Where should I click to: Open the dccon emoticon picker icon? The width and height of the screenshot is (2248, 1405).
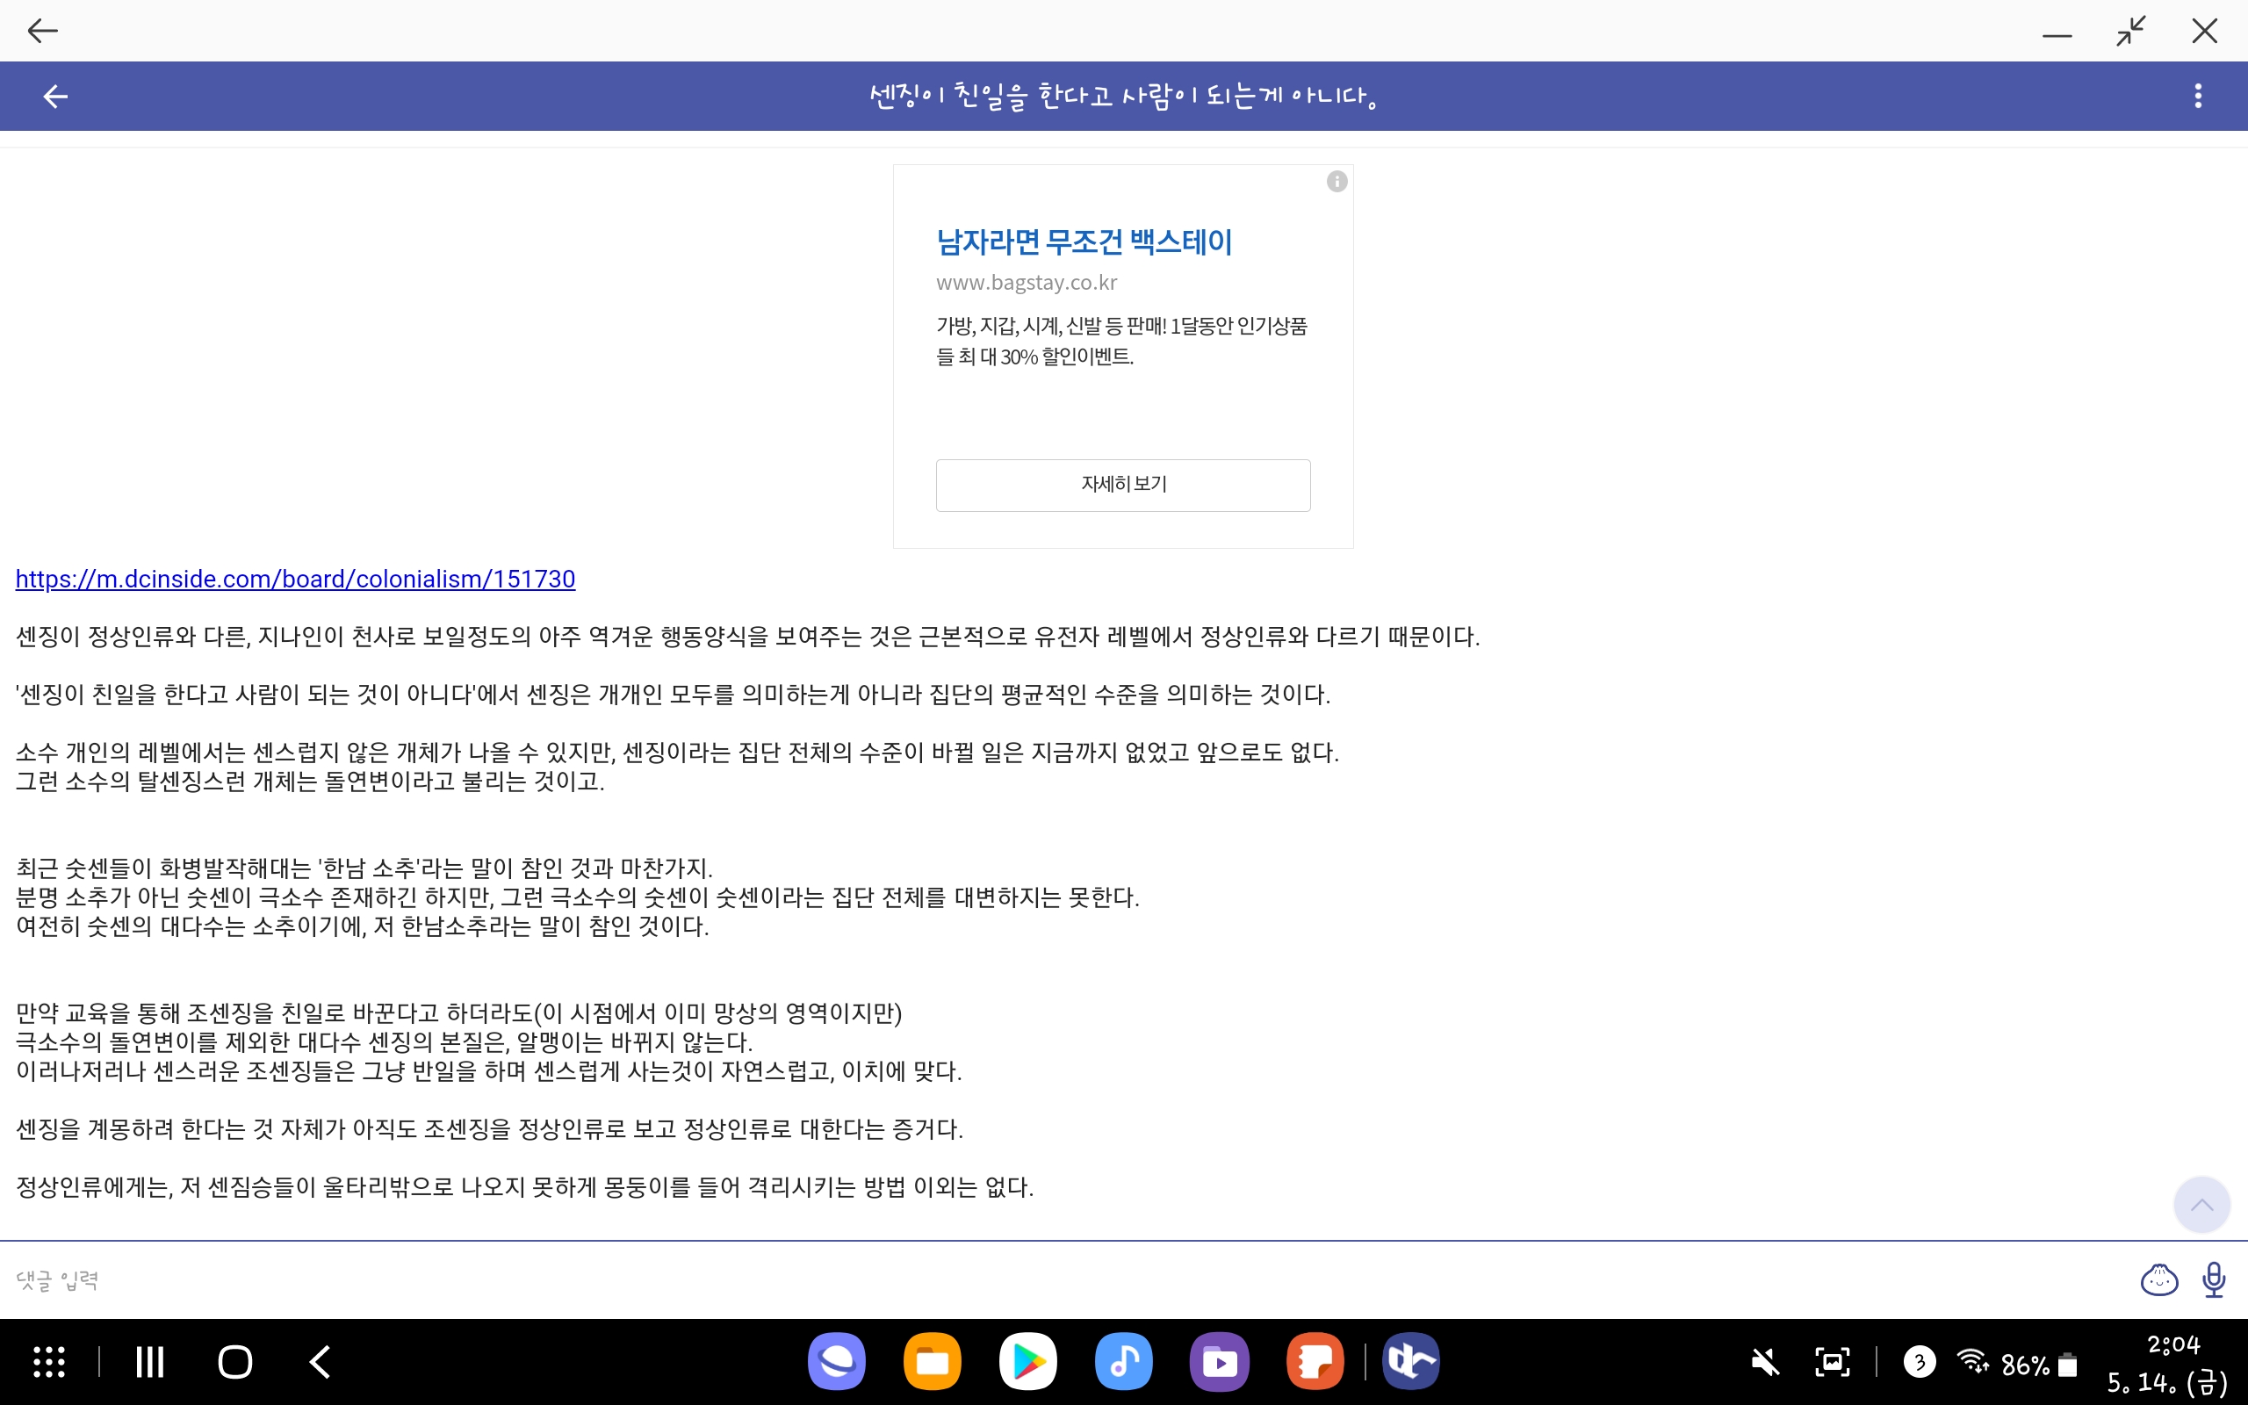coord(2158,1279)
